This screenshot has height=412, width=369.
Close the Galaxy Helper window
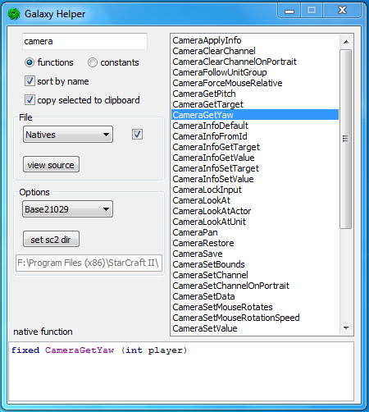342,11
